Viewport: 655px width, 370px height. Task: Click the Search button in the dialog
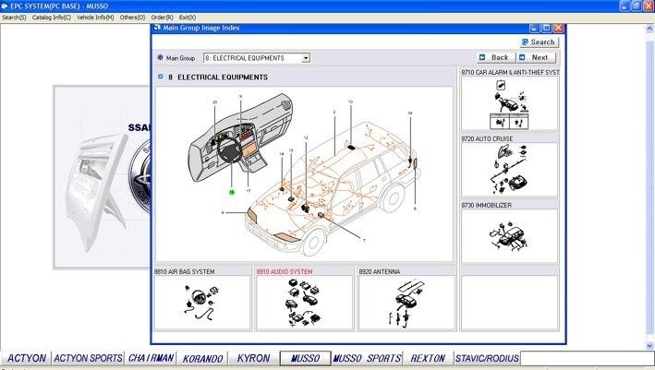click(539, 42)
